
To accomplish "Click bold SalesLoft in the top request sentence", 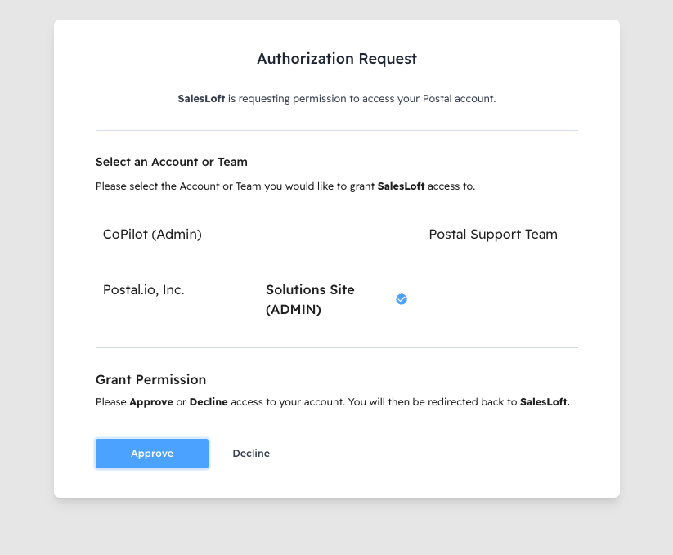I will (201, 99).
